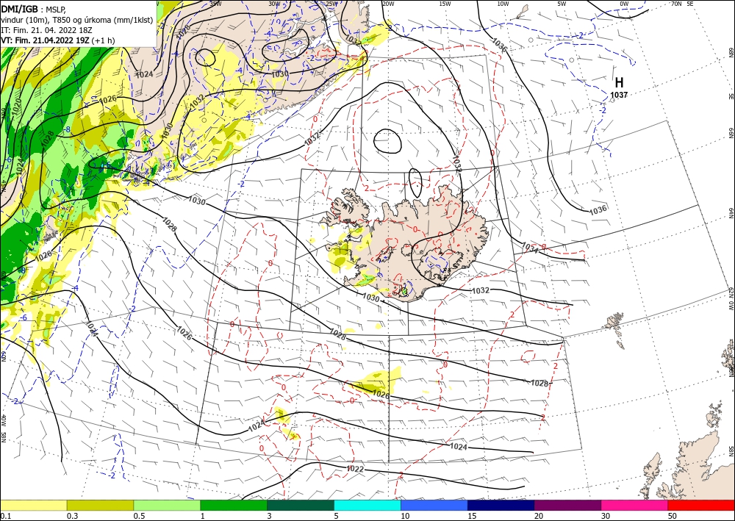Select the 1037 pressure value under H

(x=619, y=95)
